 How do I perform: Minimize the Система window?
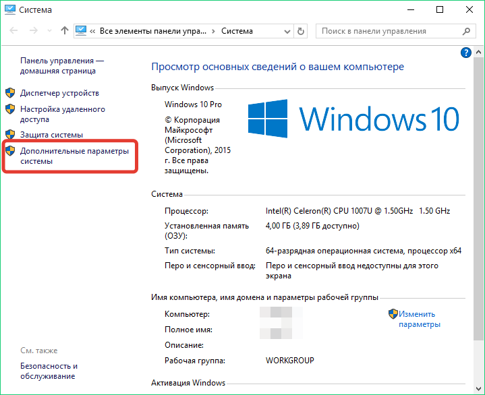[411, 9]
